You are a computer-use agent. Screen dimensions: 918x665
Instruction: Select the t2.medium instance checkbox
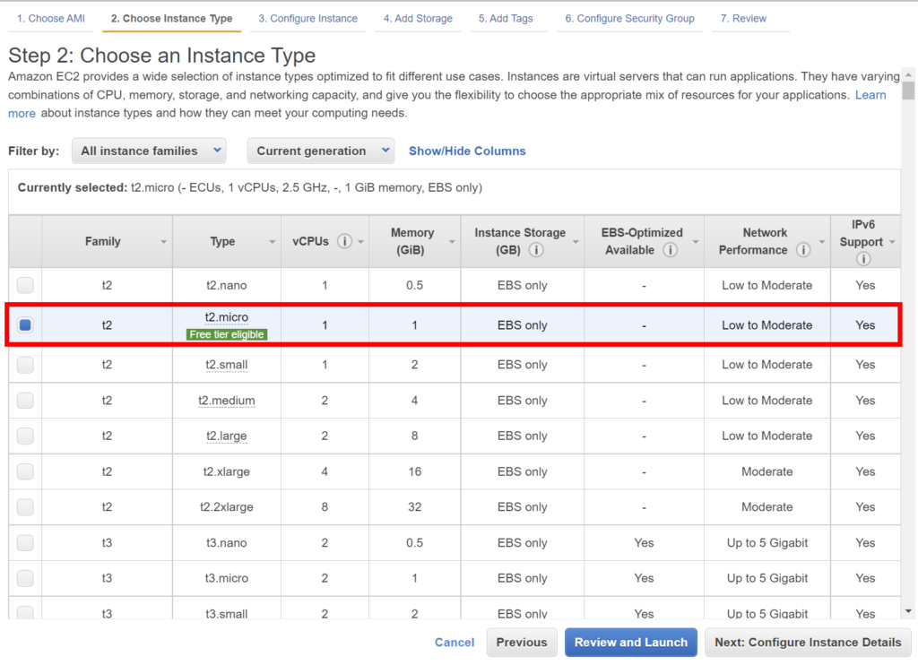click(x=25, y=401)
